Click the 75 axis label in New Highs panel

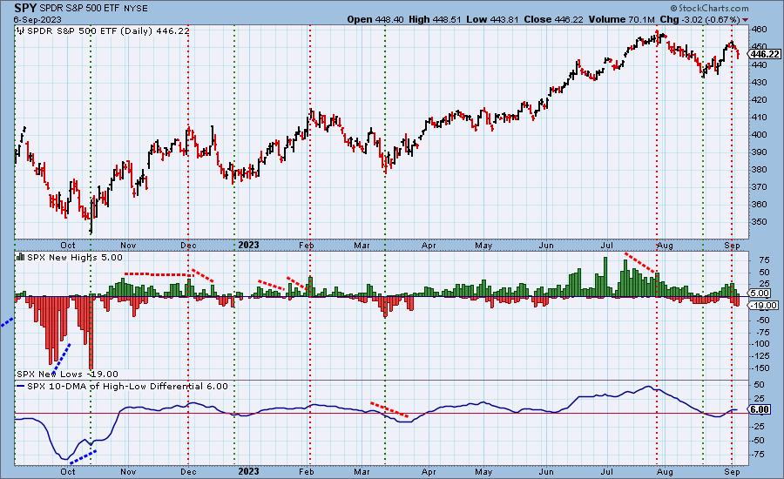click(x=764, y=260)
